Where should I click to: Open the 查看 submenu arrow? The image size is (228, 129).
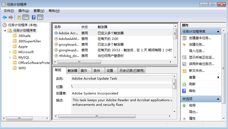[x=218, y=77]
